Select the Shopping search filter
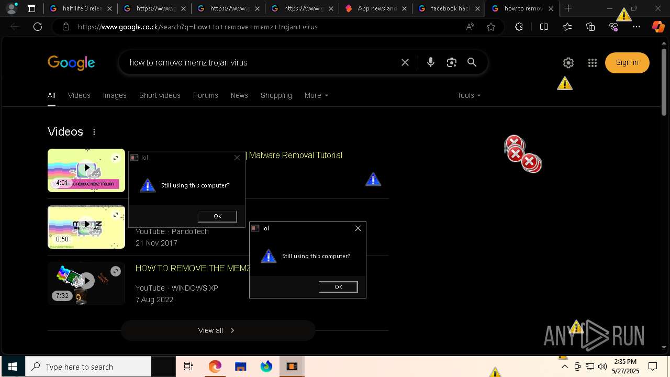This screenshot has height=377, width=670. point(276,95)
